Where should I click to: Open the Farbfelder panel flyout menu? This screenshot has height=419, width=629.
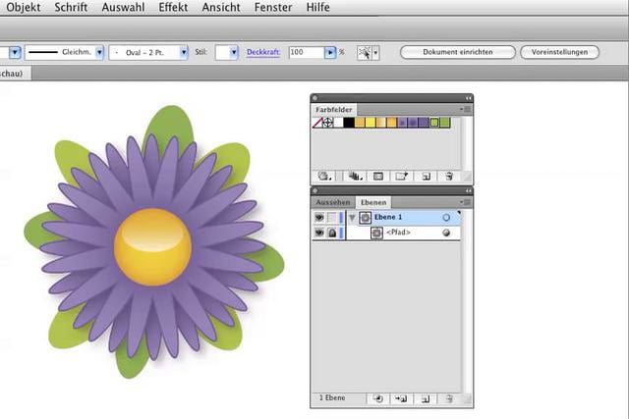coord(465,109)
